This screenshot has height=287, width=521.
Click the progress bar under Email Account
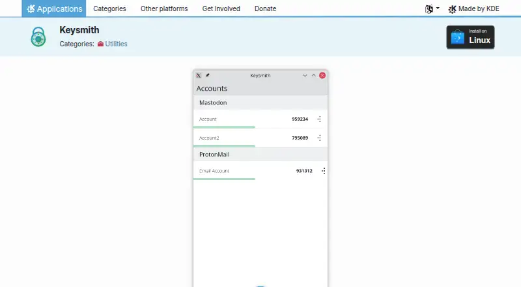point(224,179)
